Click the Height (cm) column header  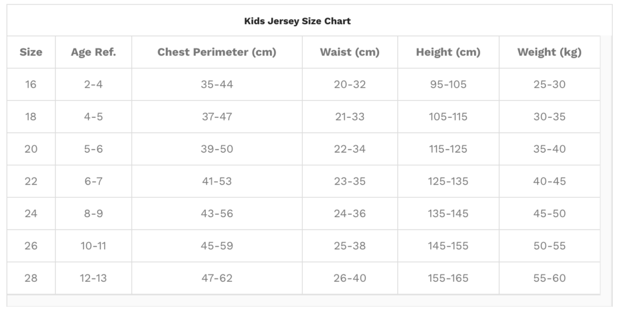click(448, 52)
